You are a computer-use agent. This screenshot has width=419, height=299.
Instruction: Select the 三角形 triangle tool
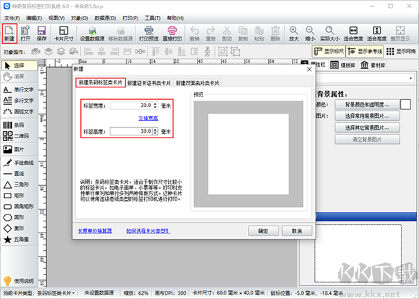click(x=16, y=184)
